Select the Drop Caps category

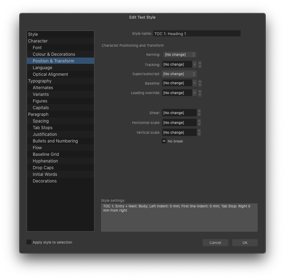(x=44, y=167)
